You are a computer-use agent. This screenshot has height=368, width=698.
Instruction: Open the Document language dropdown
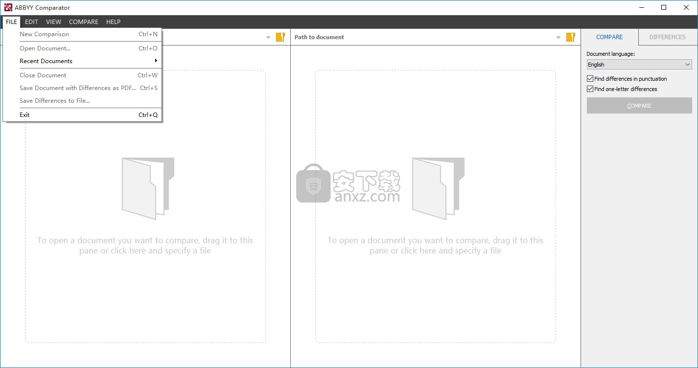tap(639, 65)
